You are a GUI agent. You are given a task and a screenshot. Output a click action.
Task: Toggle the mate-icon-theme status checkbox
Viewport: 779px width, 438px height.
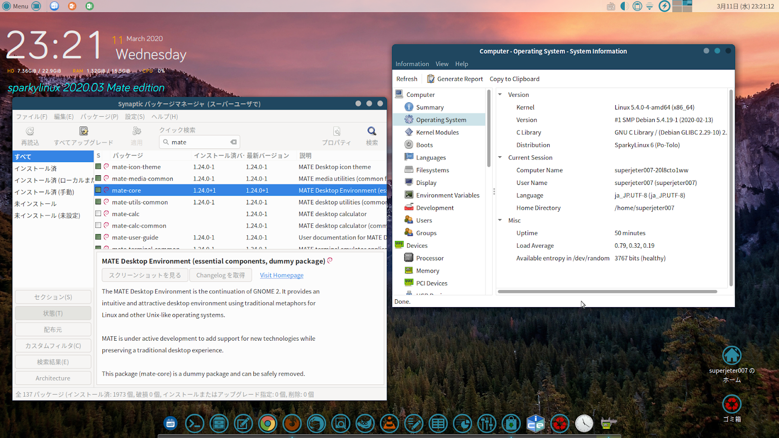(98, 166)
